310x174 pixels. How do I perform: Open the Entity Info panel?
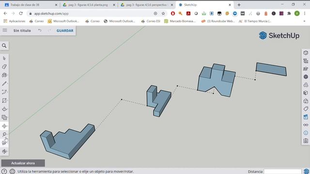click(x=306, y=53)
